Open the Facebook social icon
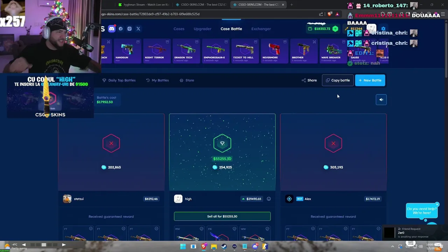This screenshot has height=252, width=448. [x=121, y=29]
